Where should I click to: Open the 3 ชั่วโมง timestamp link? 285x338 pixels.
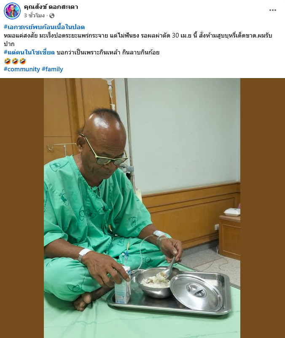pyautogui.click(x=34, y=16)
